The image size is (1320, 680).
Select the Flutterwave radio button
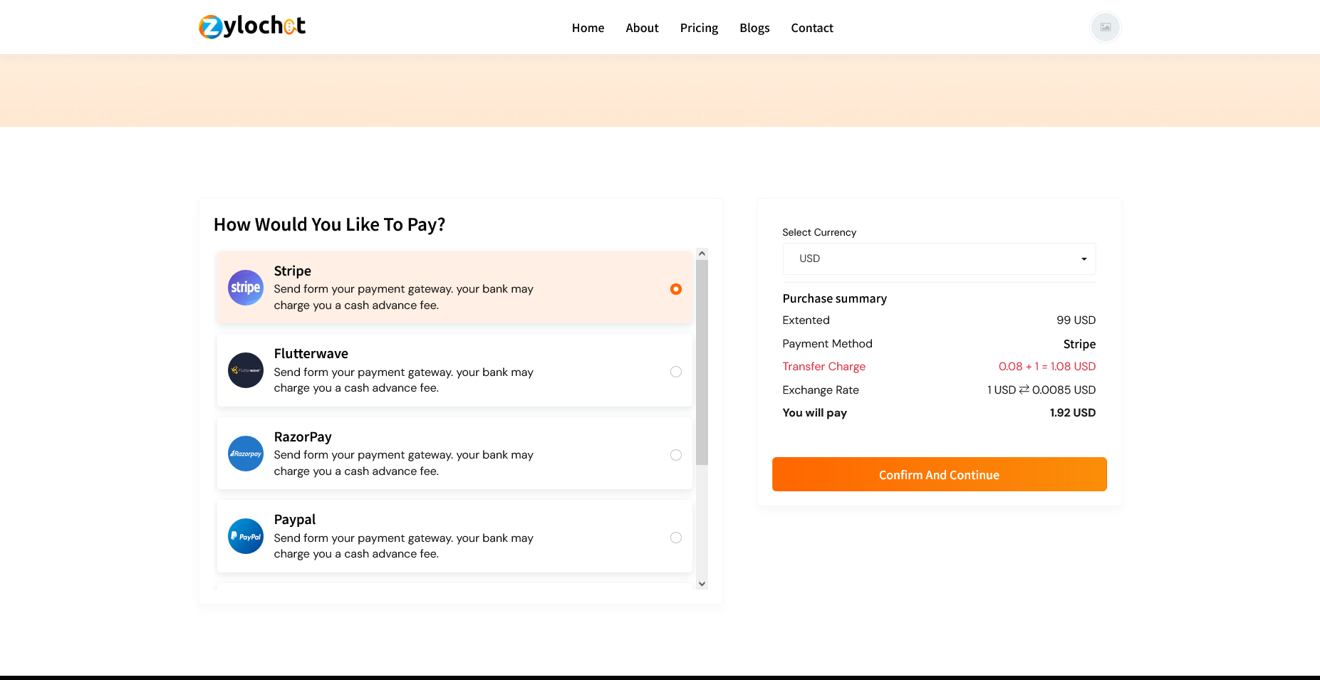pos(676,372)
